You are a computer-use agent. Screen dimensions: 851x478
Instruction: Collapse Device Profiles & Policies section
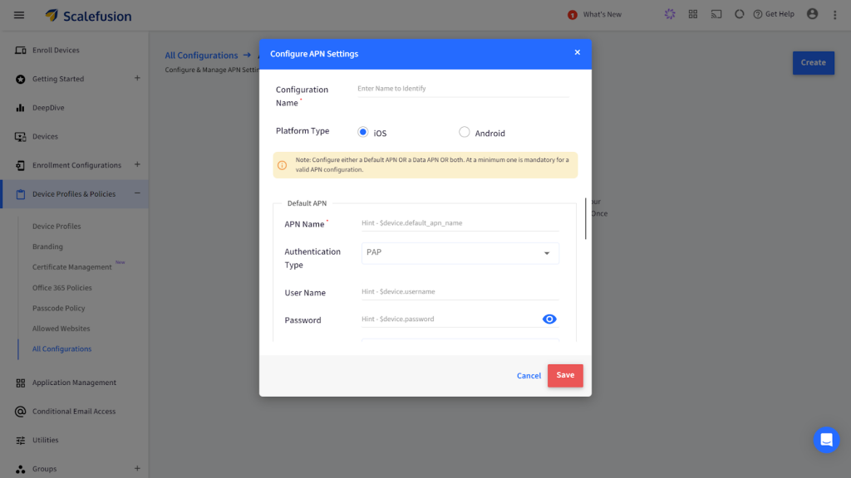click(137, 193)
